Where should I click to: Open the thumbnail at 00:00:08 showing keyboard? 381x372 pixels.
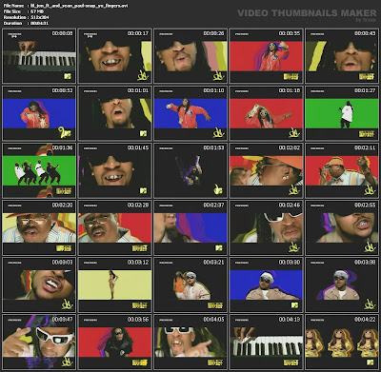(x=39, y=56)
